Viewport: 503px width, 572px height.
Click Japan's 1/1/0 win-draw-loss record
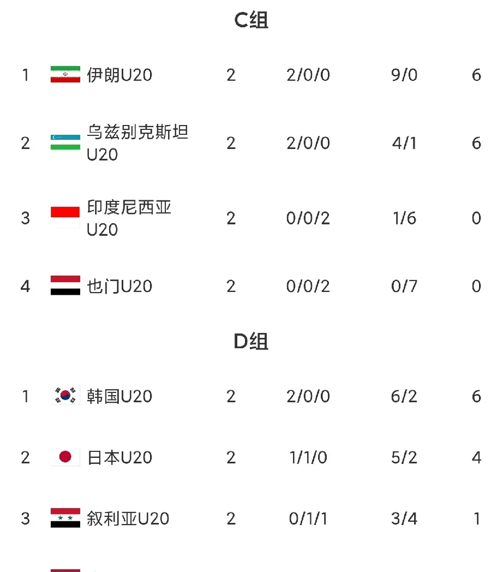[x=308, y=457]
